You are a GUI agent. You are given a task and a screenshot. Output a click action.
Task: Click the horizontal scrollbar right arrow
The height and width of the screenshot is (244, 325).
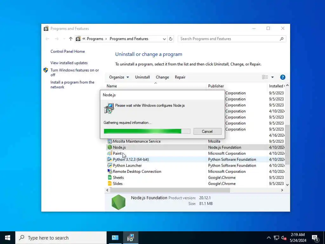pyautogui.click(x=282, y=190)
